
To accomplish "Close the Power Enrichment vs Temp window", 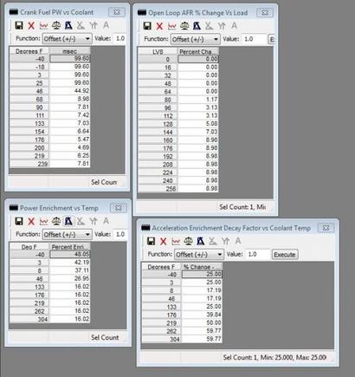I will (119, 208).
